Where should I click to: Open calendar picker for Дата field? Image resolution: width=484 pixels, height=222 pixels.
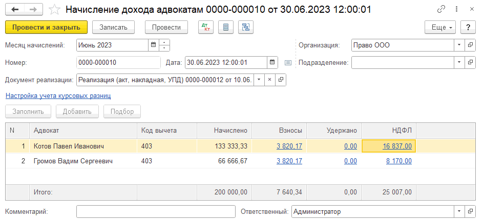point(273,63)
